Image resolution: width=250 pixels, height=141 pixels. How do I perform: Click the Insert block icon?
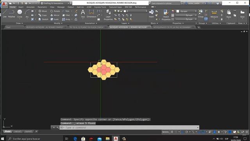(x=151, y=13)
